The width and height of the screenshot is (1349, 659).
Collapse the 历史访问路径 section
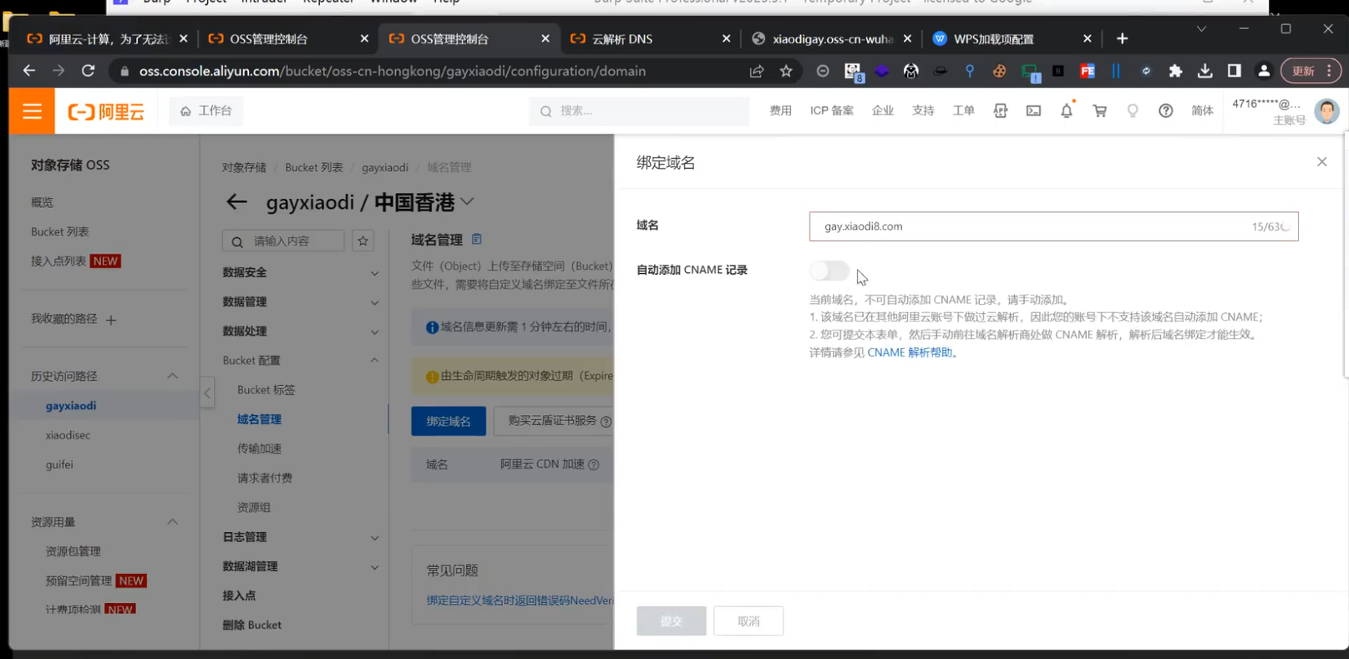point(173,376)
